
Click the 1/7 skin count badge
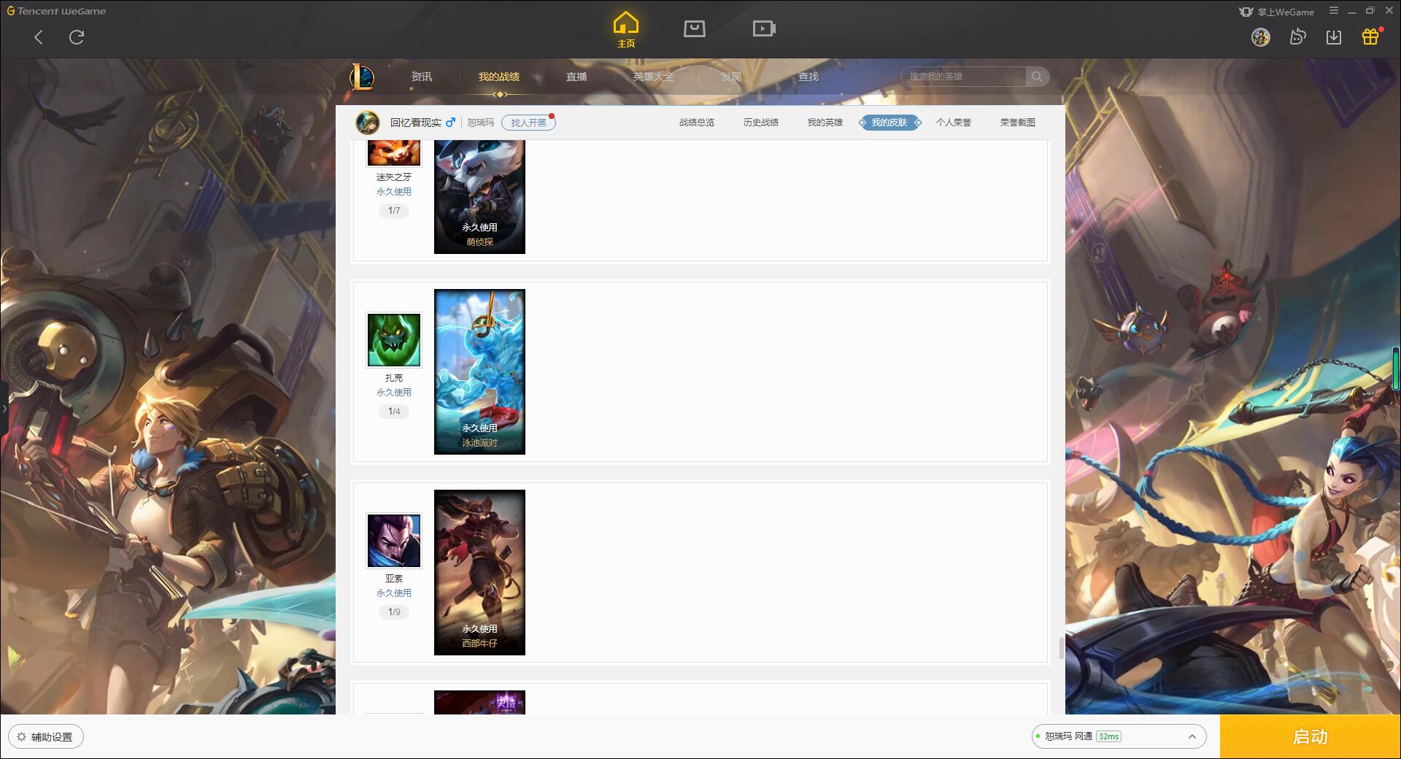394,211
